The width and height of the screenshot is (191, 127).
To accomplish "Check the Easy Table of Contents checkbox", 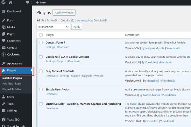I will [x=41, y=71].
